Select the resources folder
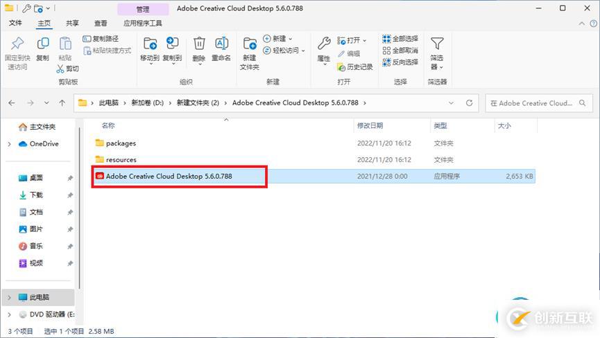Screen dimensions: 600x338 (x=121, y=159)
